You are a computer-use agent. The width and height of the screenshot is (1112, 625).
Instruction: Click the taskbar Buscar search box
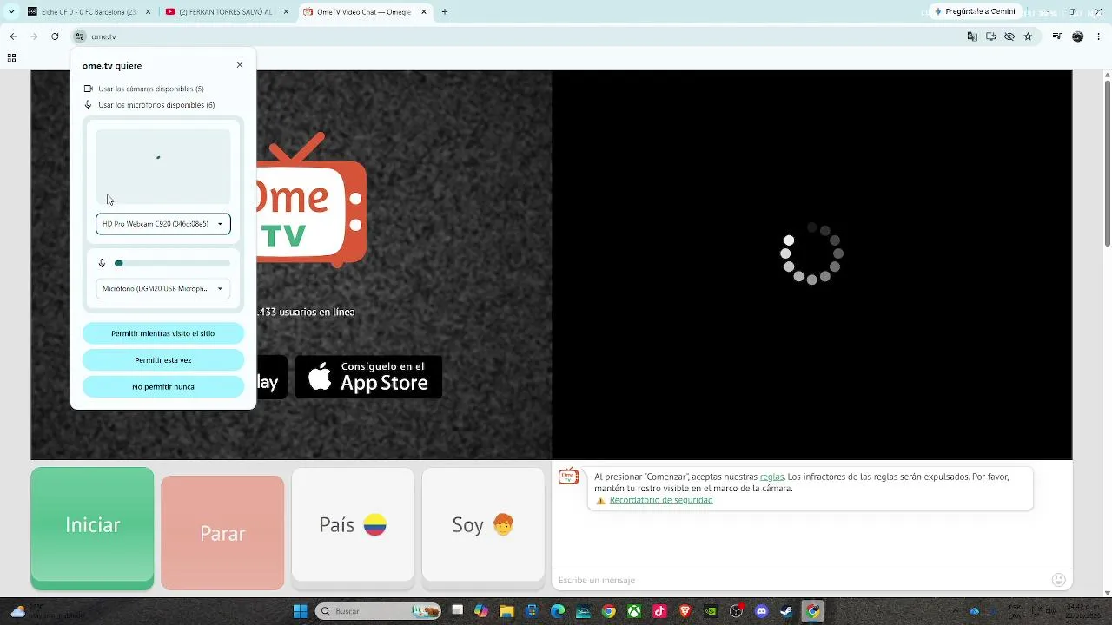tap(379, 611)
